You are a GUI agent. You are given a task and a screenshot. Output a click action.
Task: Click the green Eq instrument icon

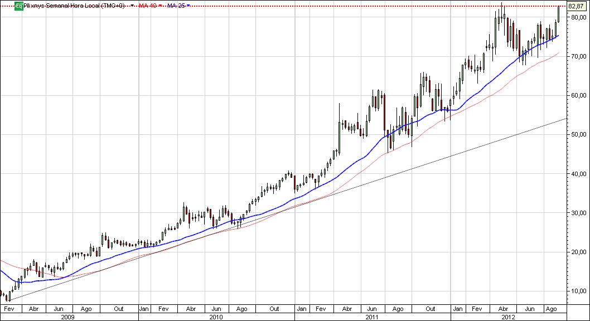click(x=18, y=6)
